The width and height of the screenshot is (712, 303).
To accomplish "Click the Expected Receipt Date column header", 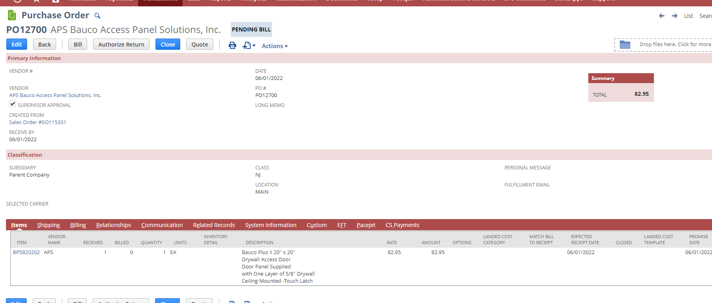I will click(585, 240).
